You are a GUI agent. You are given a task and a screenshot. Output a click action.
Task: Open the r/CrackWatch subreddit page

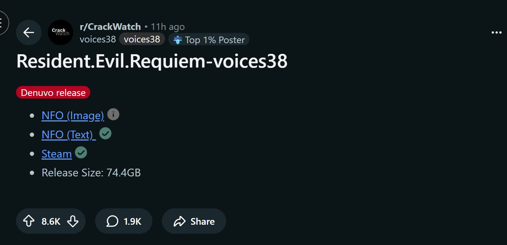point(110,26)
